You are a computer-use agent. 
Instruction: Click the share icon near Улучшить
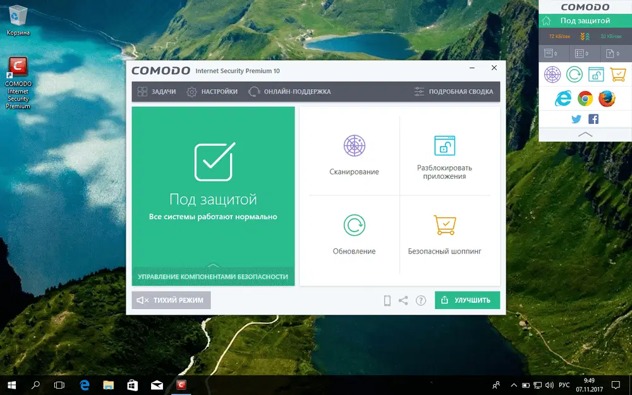click(404, 300)
